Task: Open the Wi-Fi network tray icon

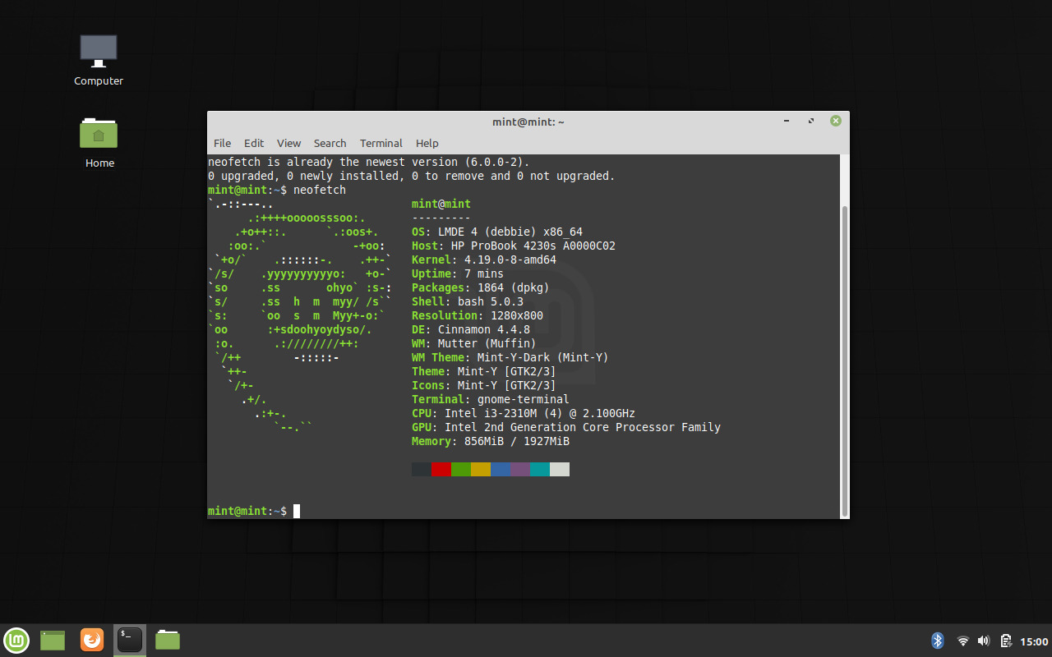Action: click(x=962, y=641)
